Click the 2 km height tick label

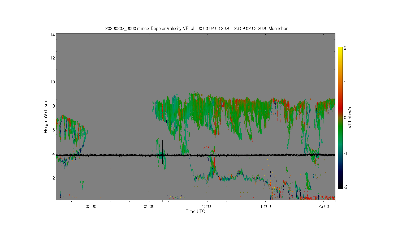coord(54,178)
